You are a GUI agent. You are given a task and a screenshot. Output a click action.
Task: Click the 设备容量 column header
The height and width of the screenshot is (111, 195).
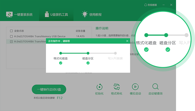pos(81,31)
